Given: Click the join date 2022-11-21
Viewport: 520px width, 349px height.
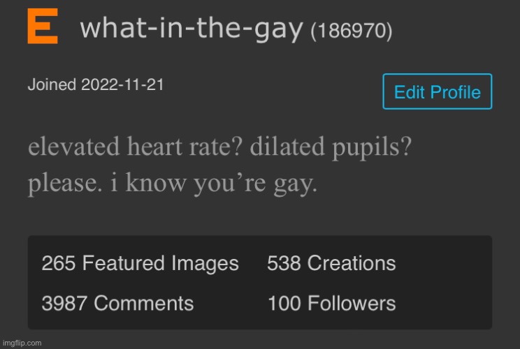Looking at the screenshot, I should [122, 84].
